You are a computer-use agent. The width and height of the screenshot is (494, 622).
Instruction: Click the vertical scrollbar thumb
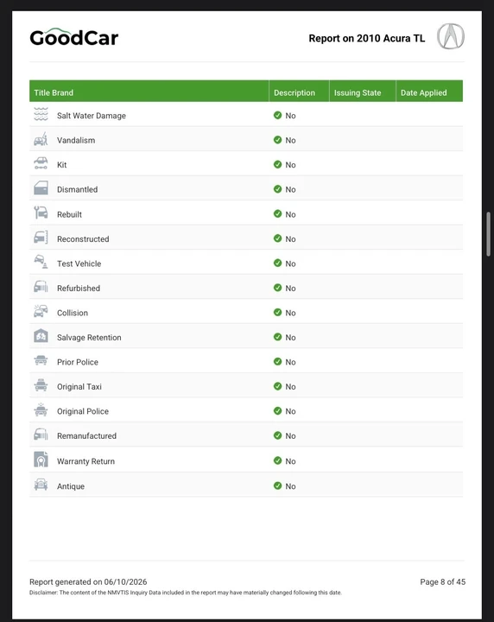tap(489, 234)
